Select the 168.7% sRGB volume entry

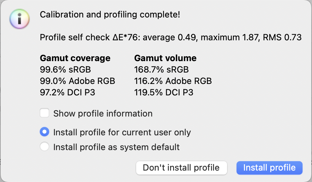coord(161,70)
